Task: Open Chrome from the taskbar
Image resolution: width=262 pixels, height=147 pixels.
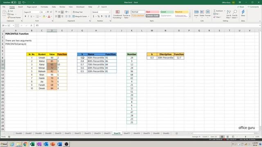Action: click(25, 144)
